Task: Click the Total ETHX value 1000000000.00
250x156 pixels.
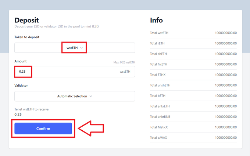Action: pos(226,75)
